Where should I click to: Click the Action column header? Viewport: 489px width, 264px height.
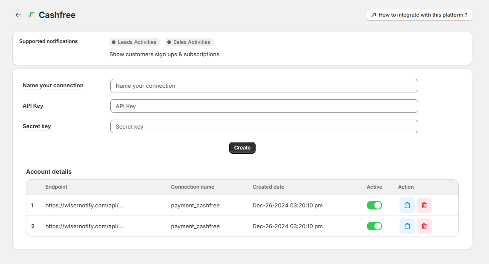coord(406,187)
